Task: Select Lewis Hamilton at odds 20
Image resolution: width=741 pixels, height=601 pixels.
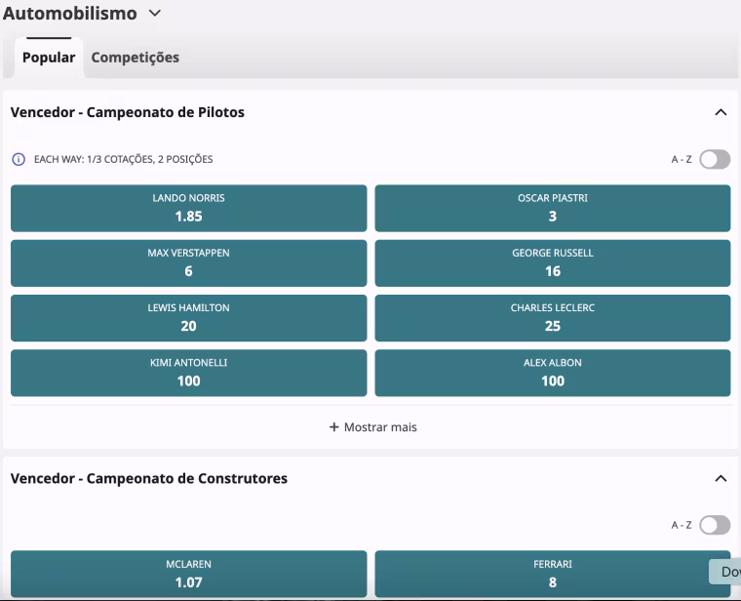Action: click(x=188, y=318)
